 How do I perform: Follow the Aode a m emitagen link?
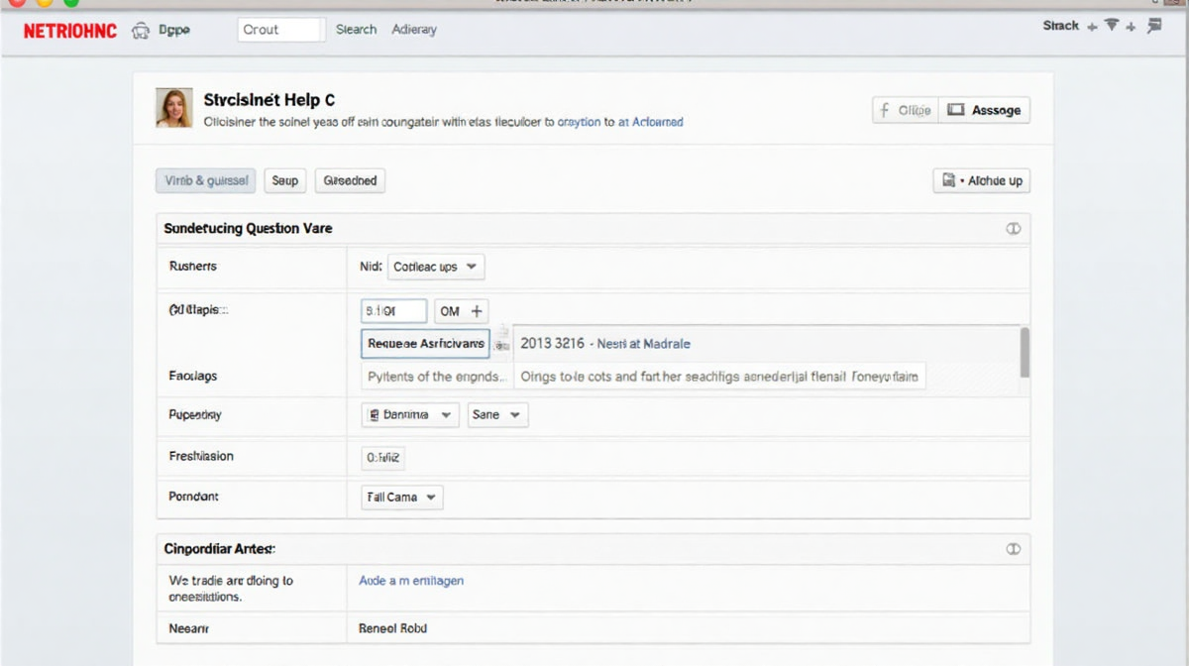point(410,581)
